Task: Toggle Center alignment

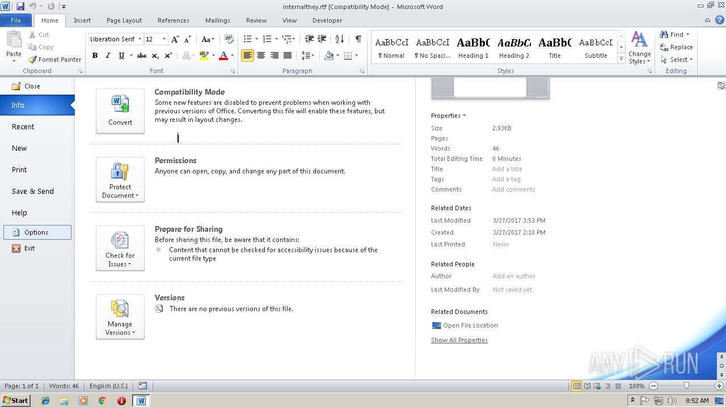Action: click(x=261, y=56)
